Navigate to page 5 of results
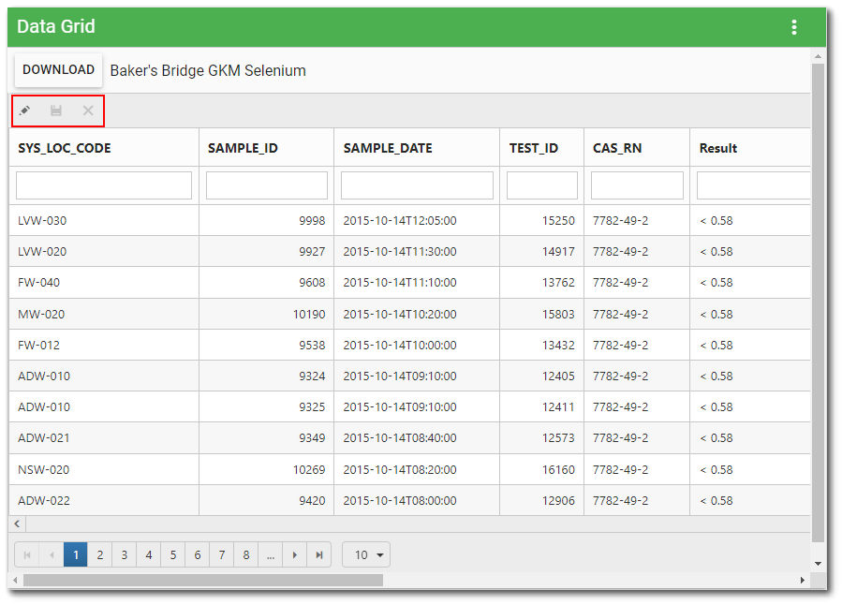The width and height of the screenshot is (842, 605). [x=172, y=554]
